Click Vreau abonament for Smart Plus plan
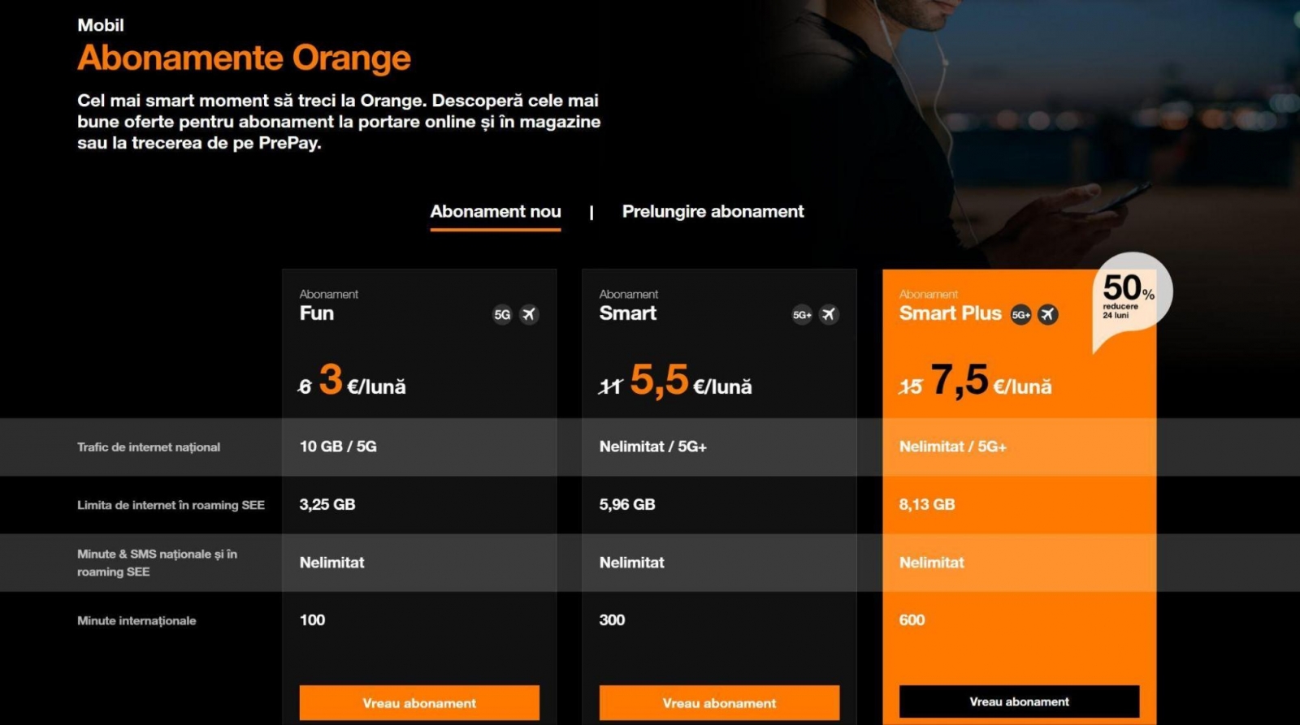The width and height of the screenshot is (1300, 725). (x=1019, y=701)
